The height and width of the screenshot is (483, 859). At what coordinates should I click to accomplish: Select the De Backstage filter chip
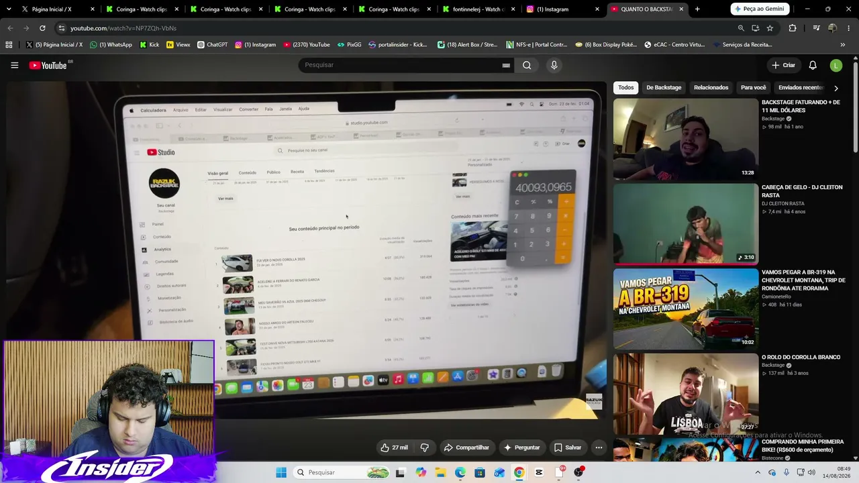664,88
